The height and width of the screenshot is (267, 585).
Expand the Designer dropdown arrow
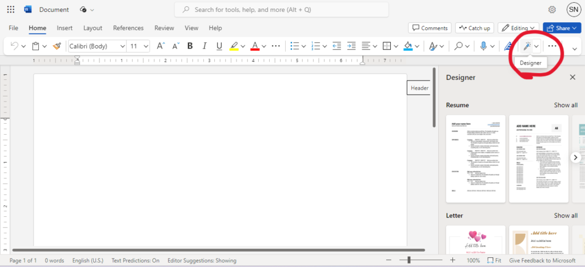tap(536, 46)
